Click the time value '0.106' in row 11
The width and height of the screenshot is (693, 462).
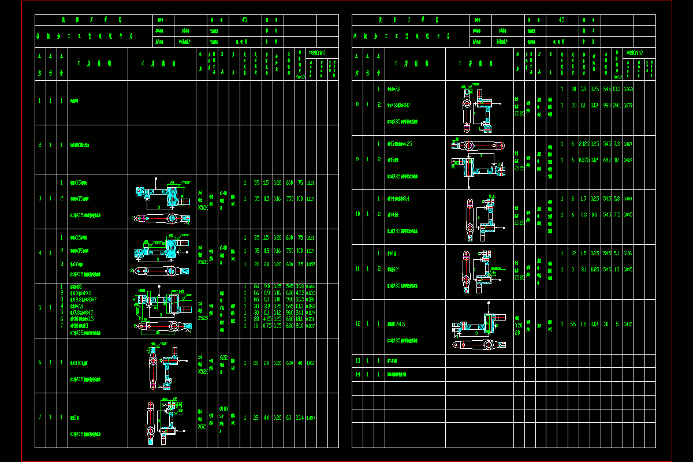(x=628, y=253)
